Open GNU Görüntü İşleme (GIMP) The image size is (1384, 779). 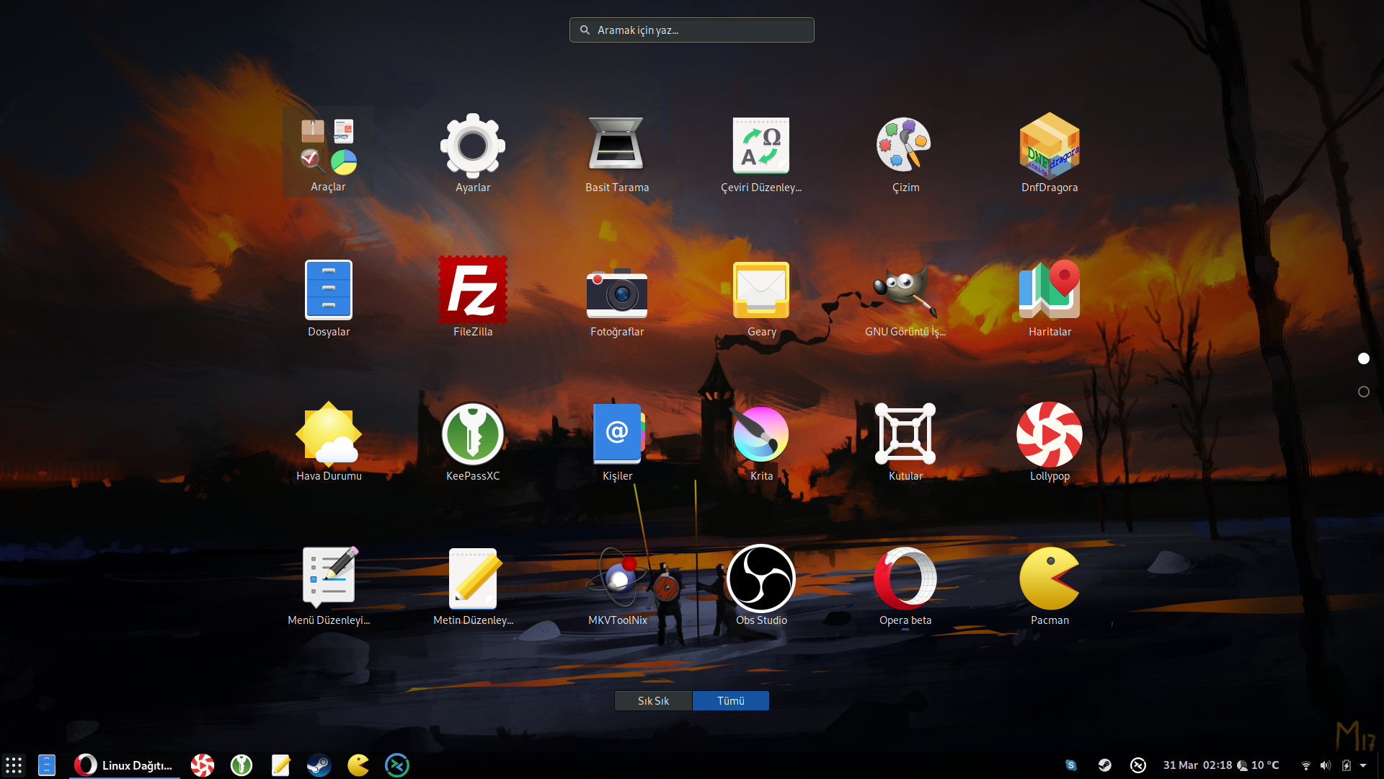click(x=905, y=296)
